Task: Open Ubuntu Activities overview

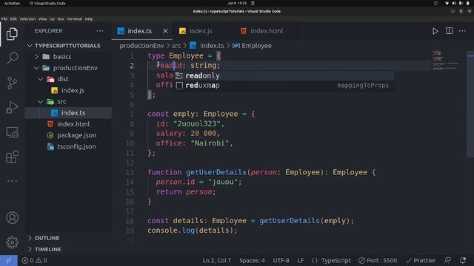Action: coord(12,3)
